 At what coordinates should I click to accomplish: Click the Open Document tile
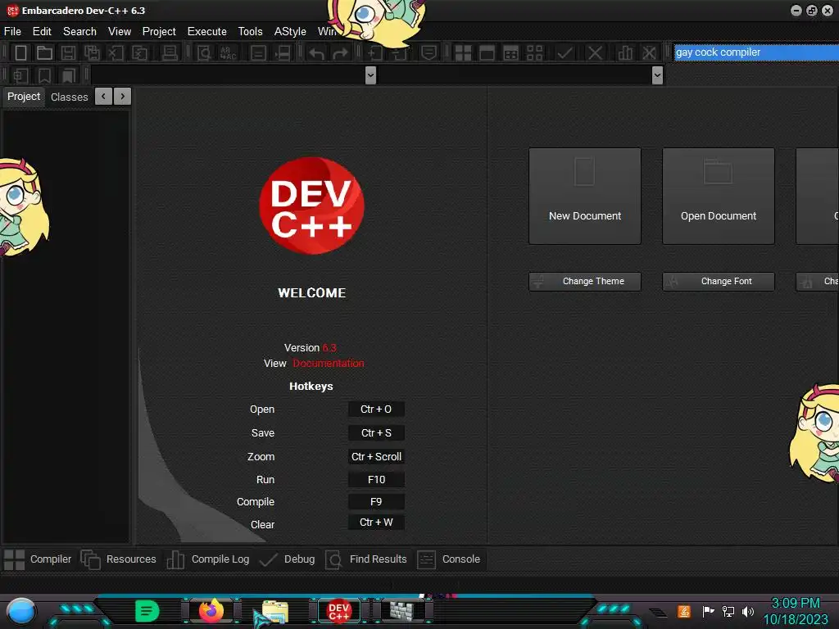click(x=719, y=197)
